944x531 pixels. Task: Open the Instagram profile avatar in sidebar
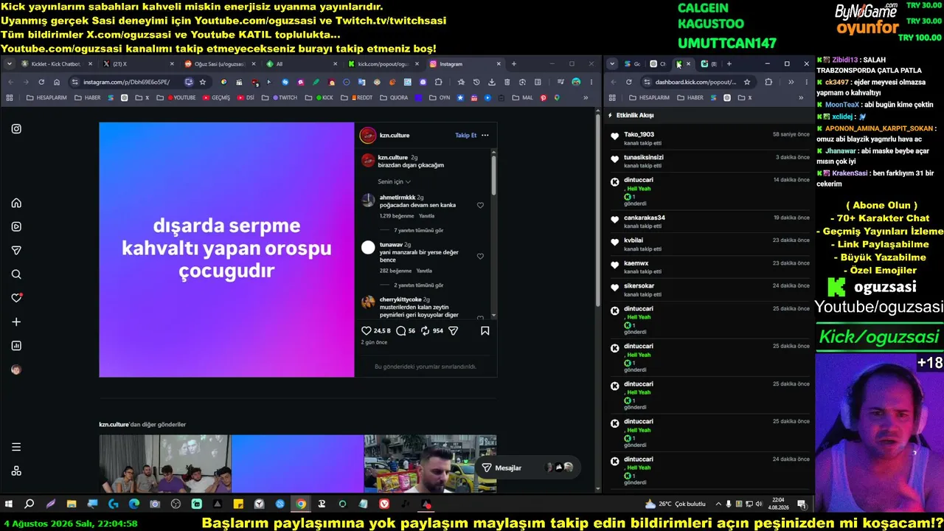16,369
